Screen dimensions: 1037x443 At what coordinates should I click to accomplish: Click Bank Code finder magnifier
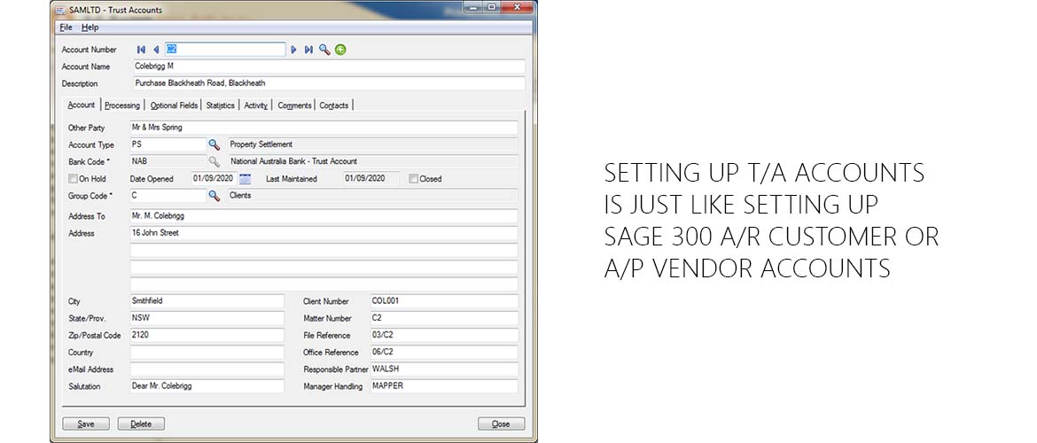(214, 160)
